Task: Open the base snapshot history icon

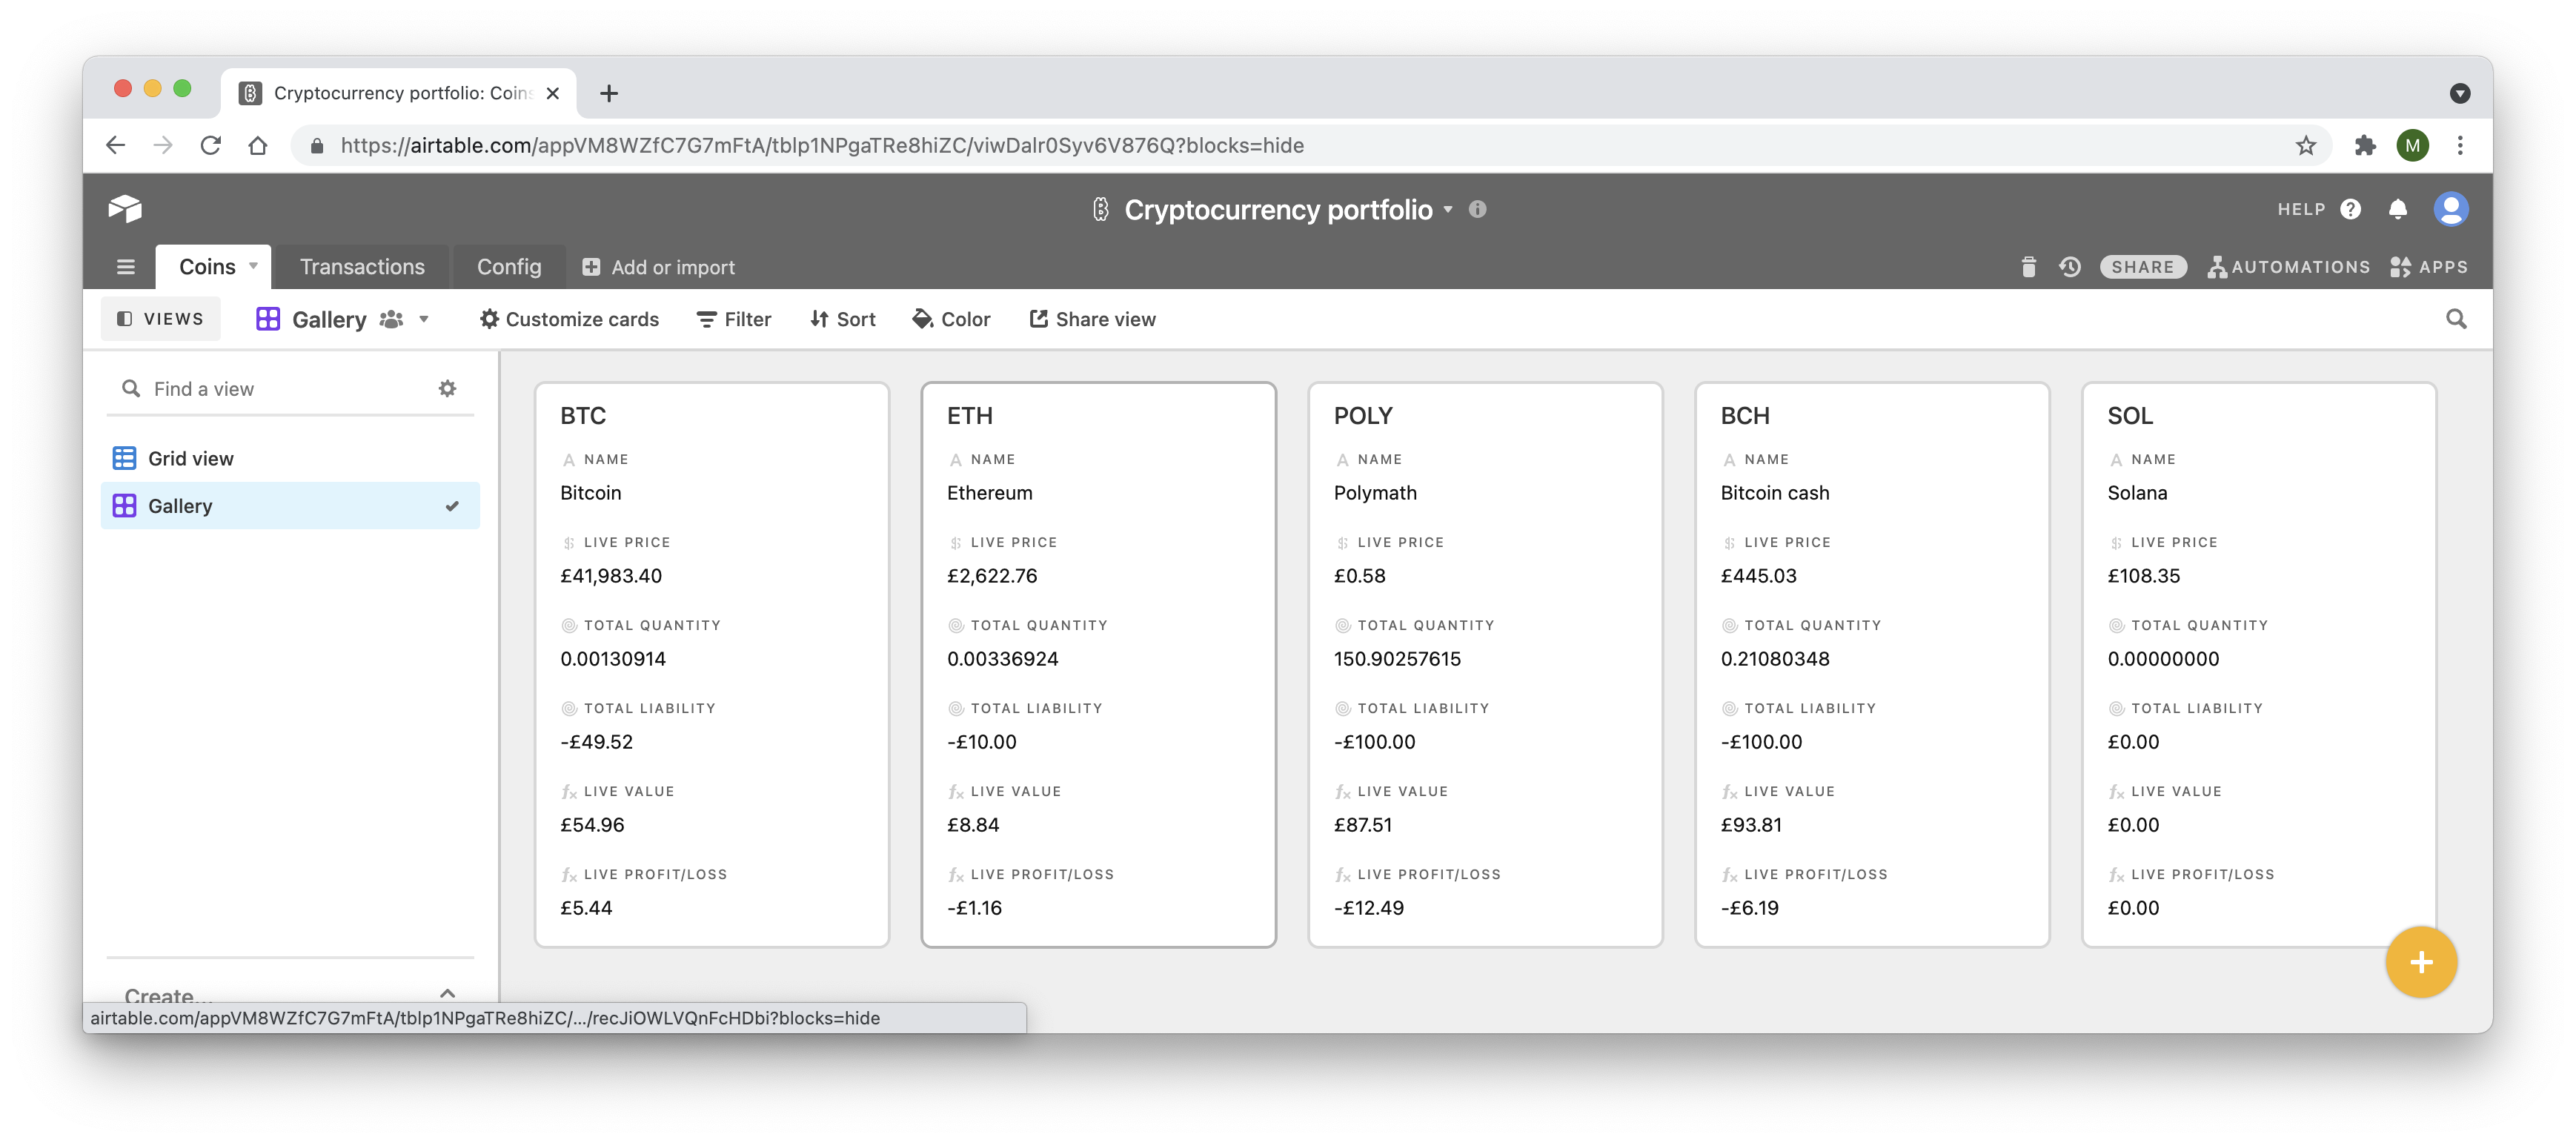Action: point(2069,266)
